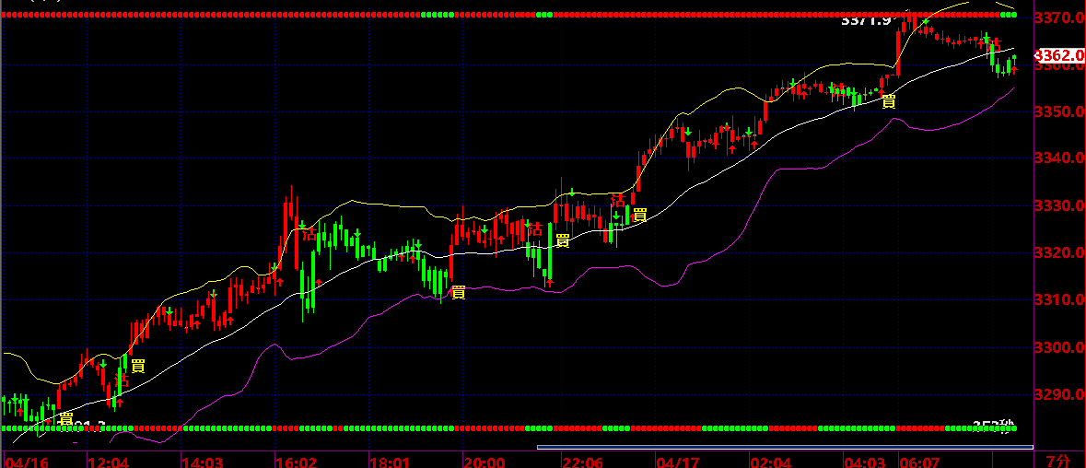This screenshot has width=1086, height=468.
Task: Click the 3320.0 price axis label
Action: click(1059, 252)
